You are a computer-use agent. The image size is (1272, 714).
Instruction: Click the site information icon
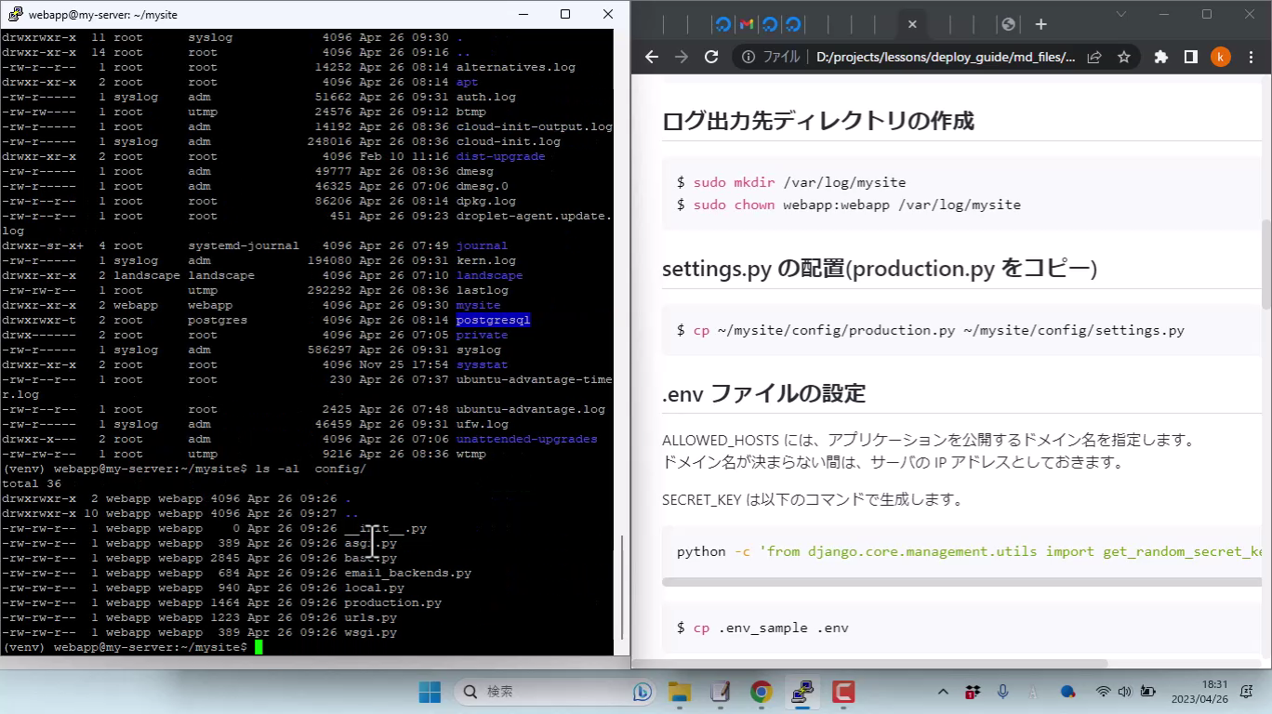(749, 57)
